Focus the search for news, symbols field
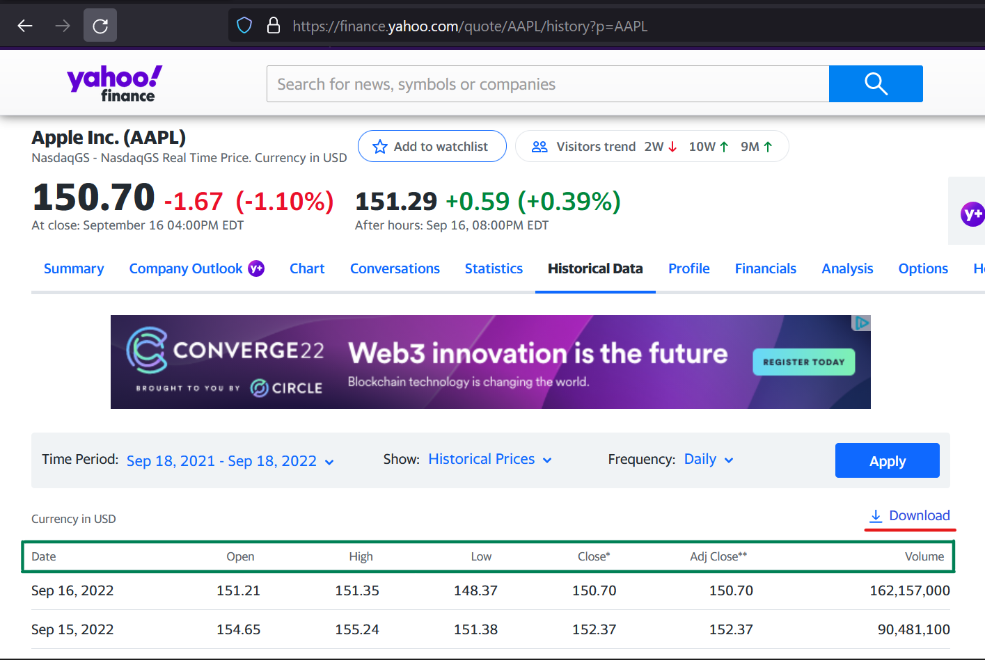This screenshot has height=660, width=985. point(548,83)
